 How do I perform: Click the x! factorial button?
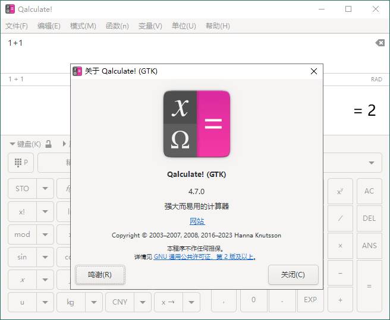tap(22, 212)
